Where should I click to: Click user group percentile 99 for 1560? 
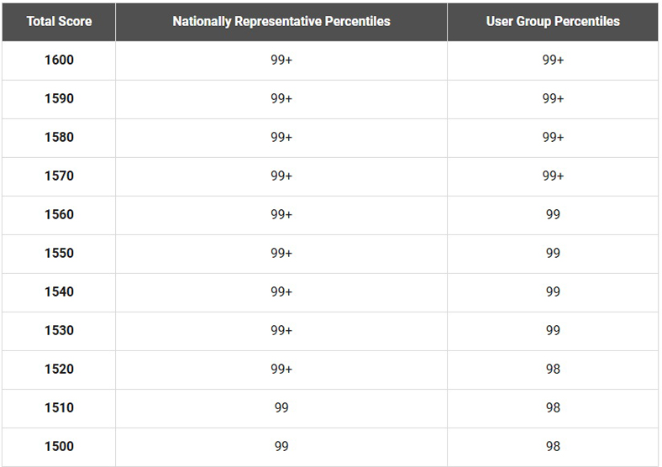553,214
